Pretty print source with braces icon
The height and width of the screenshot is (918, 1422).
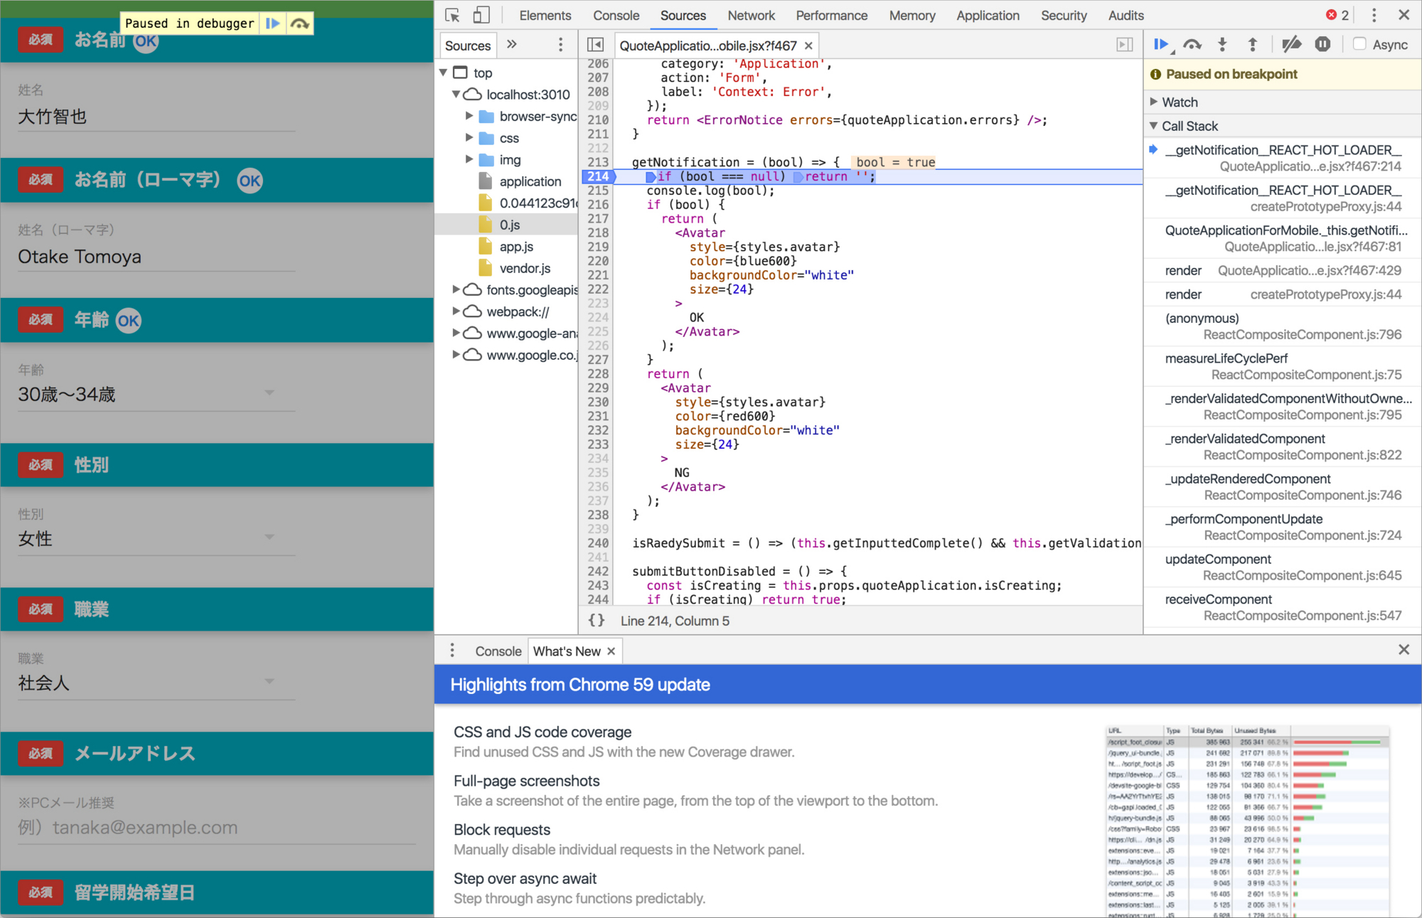pyautogui.click(x=596, y=620)
